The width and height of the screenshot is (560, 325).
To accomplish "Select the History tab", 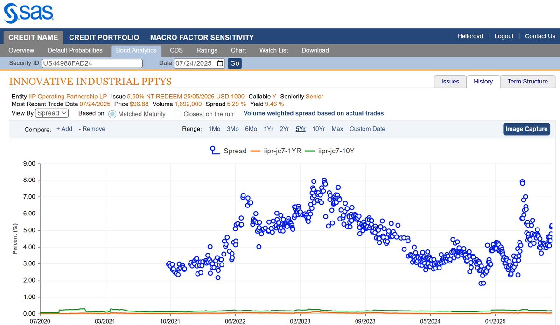I will 483,82.
